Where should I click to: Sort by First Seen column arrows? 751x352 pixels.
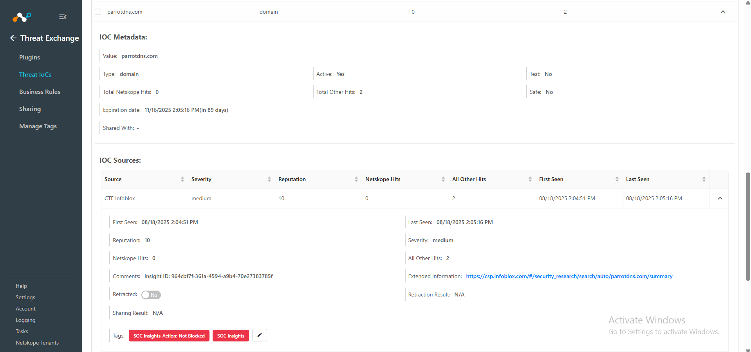click(x=617, y=179)
